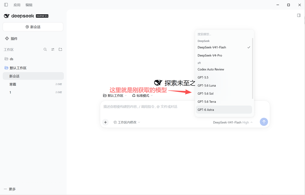Minimize the application window

[278, 5]
